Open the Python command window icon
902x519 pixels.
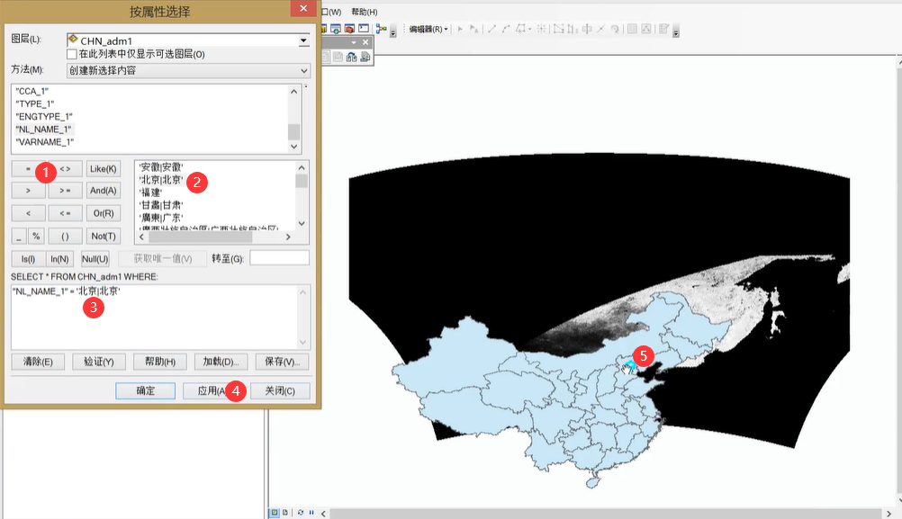coord(364,28)
